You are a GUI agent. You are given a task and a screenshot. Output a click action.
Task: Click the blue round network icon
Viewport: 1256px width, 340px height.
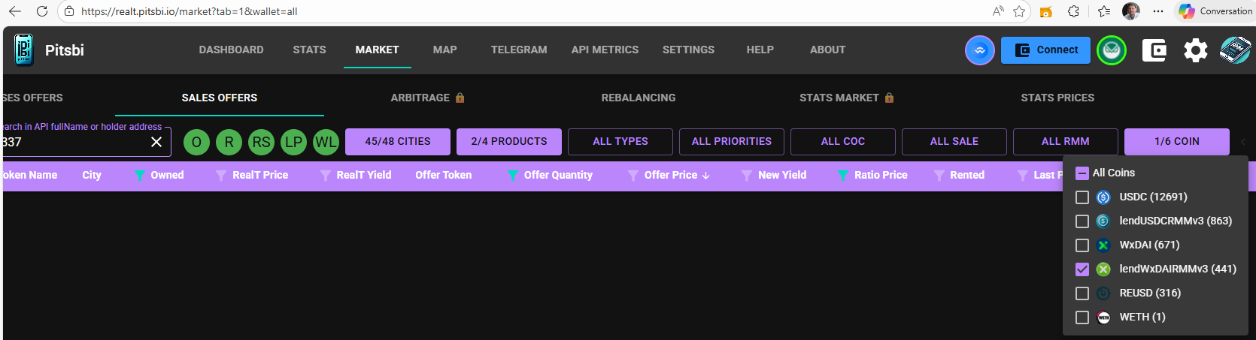click(979, 50)
